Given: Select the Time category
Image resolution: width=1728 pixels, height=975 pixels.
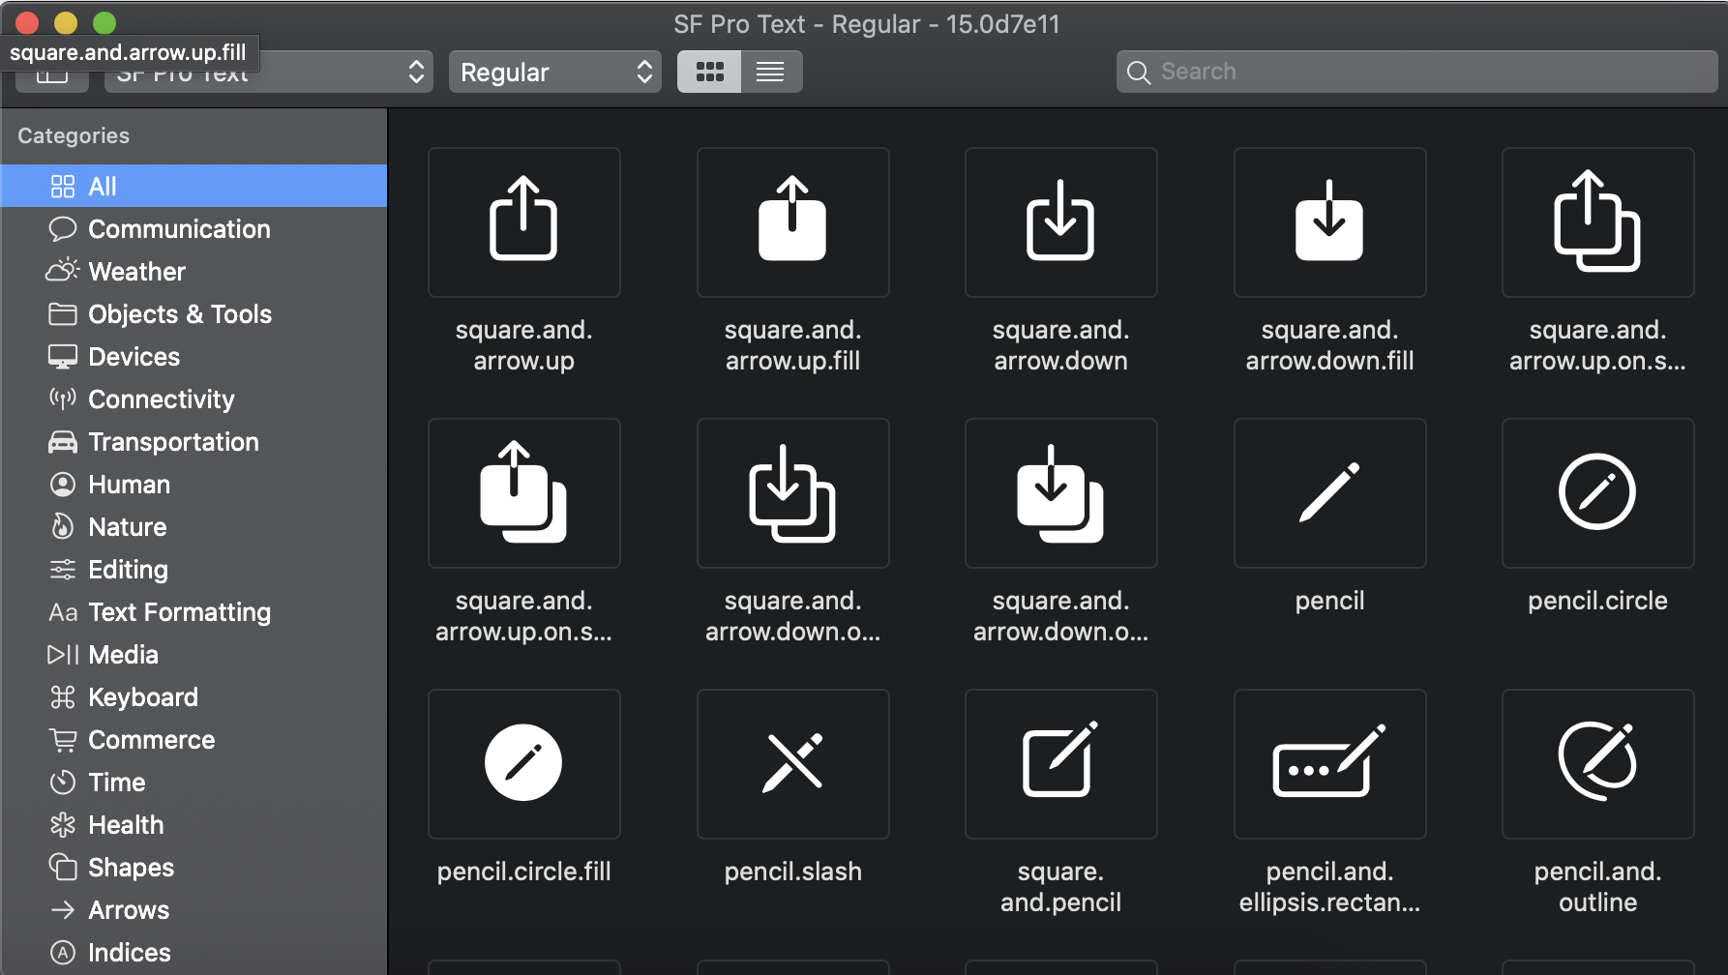Looking at the screenshot, I should click(x=194, y=782).
